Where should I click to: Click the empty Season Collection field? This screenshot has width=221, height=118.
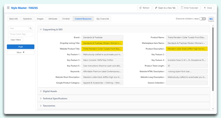(187, 83)
